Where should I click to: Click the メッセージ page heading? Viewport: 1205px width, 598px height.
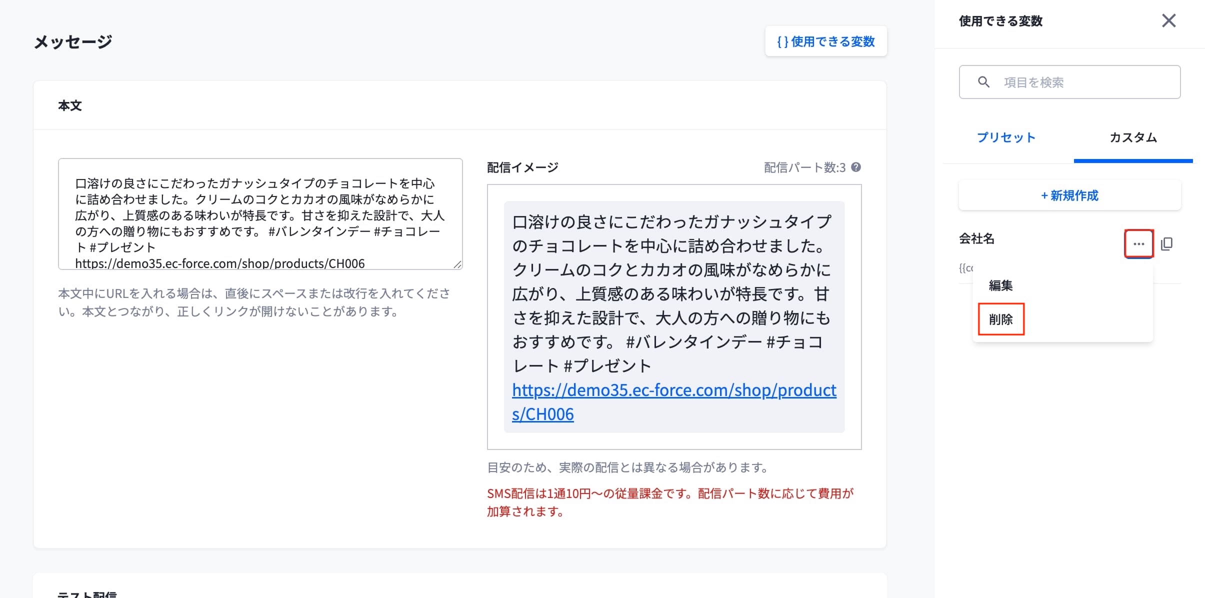pos(73,41)
